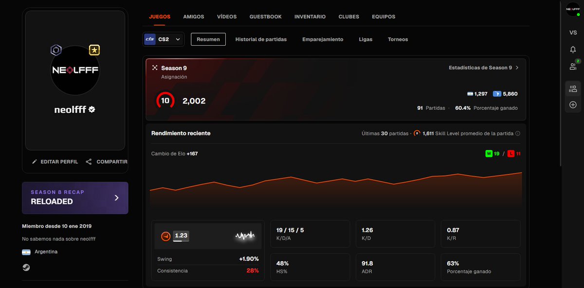Click the waveform consistency graphic

[x=245, y=236]
